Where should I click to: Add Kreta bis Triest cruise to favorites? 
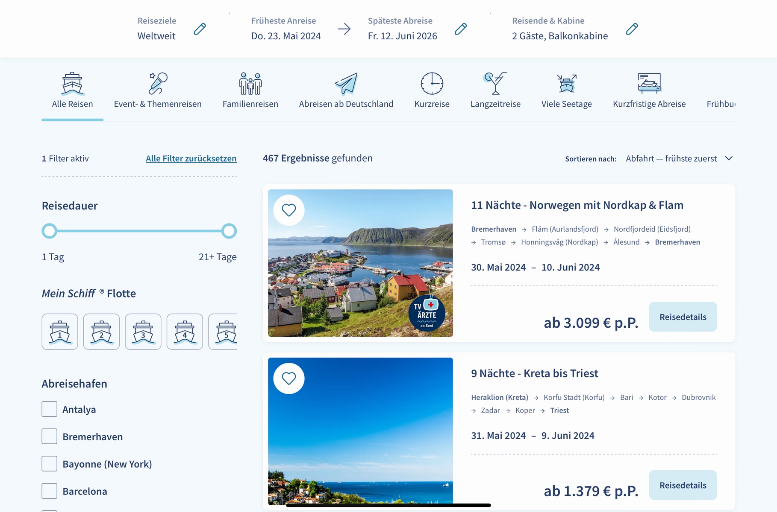point(289,378)
